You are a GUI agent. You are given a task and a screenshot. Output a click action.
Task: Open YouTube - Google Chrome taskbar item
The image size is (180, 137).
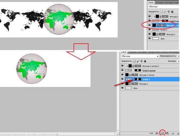pyautogui.click(x=29, y=134)
